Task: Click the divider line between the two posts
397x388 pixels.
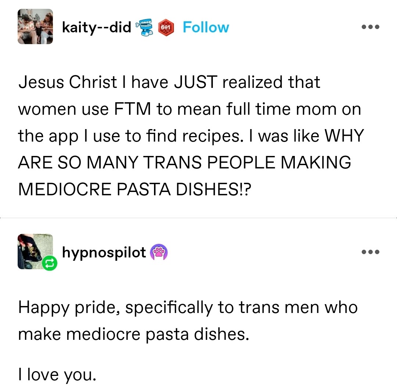Action: click(198, 218)
